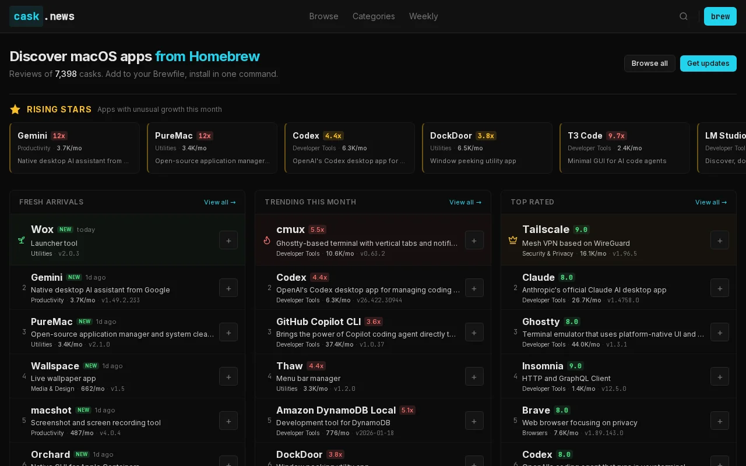Open Insomnia app title
The width and height of the screenshot is (746, 466).
[543, 366]
